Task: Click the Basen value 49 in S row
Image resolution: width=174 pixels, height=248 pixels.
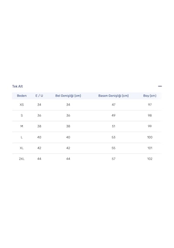Action: click(114, 115)
